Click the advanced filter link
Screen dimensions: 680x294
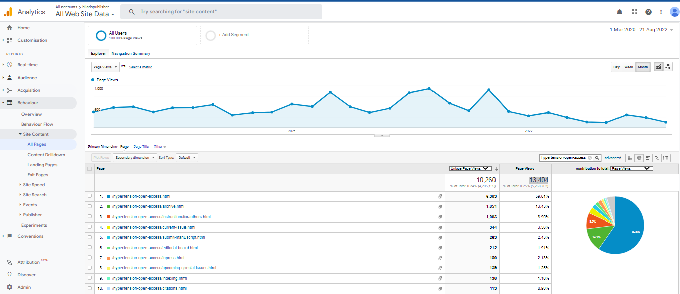[x=613, y=158]
